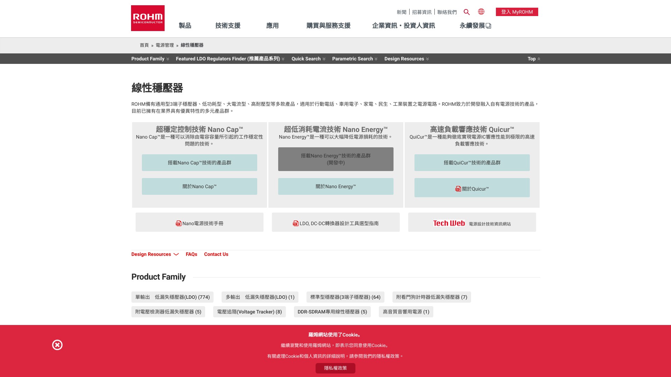The height and width of the screenshot is (377, 671).
Task: Open the 製品 main menu
Action: (185, 25)
